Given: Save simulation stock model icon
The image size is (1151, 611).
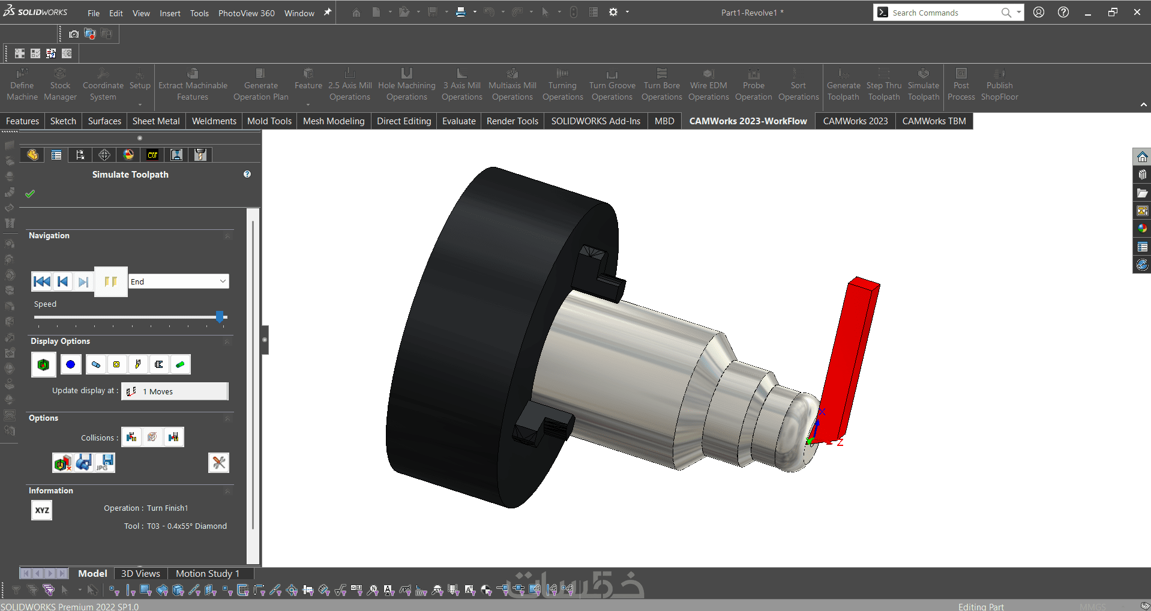Looking at the screenshot, I should [84, 463].
